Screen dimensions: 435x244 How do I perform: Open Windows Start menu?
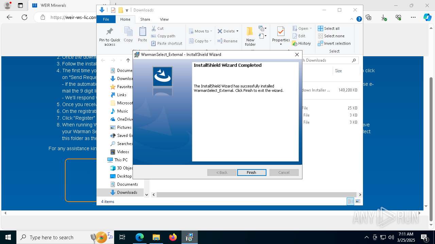coord(8,237)
